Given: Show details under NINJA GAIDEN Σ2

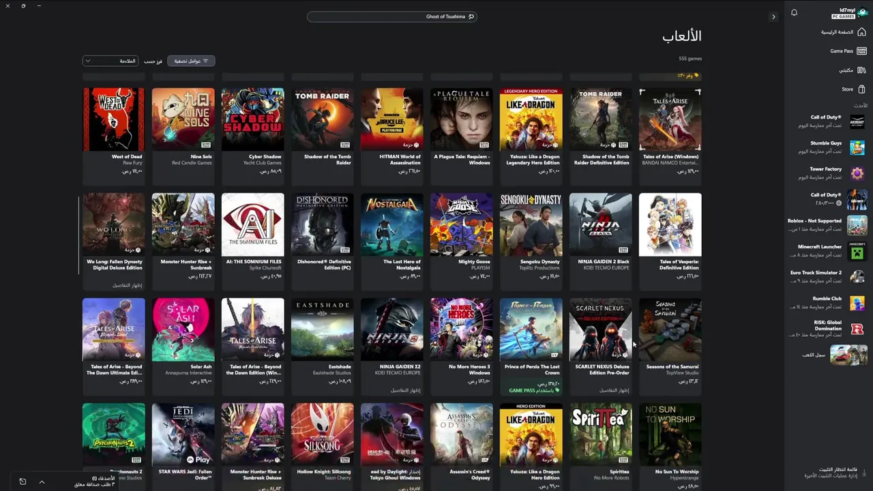Looking at the screenshot, I should tap(405, 390).
